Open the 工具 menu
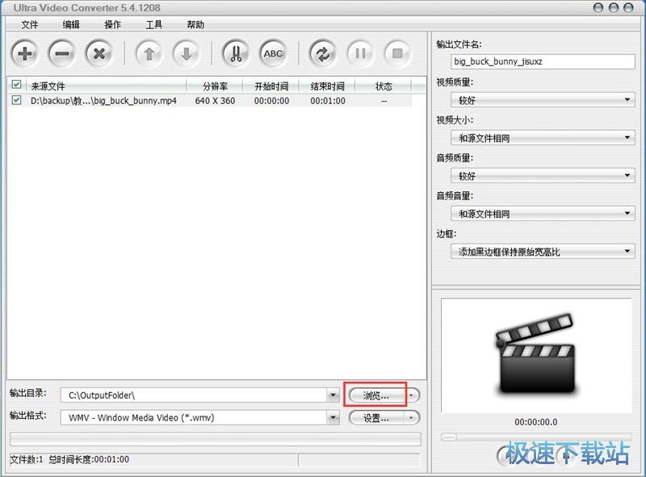Image resolution: width=646 pixels, height=477 pixels. (153, 25)
